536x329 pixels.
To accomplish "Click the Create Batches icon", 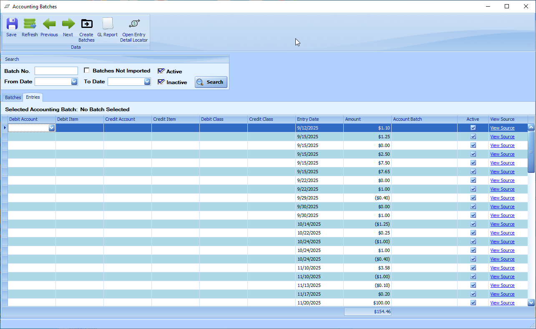I will pyautogui.click(x=87, y=24).
